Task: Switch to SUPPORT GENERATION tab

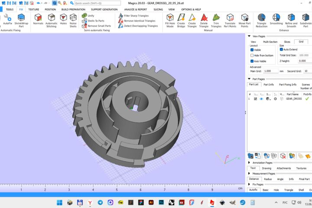Action: (104, 10)
